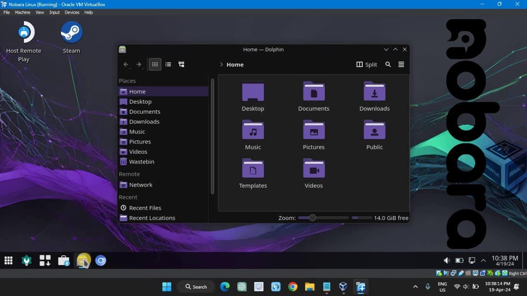
Task: Click the back navigation arrow in Dolphin
Action: (x=126, y=64)
